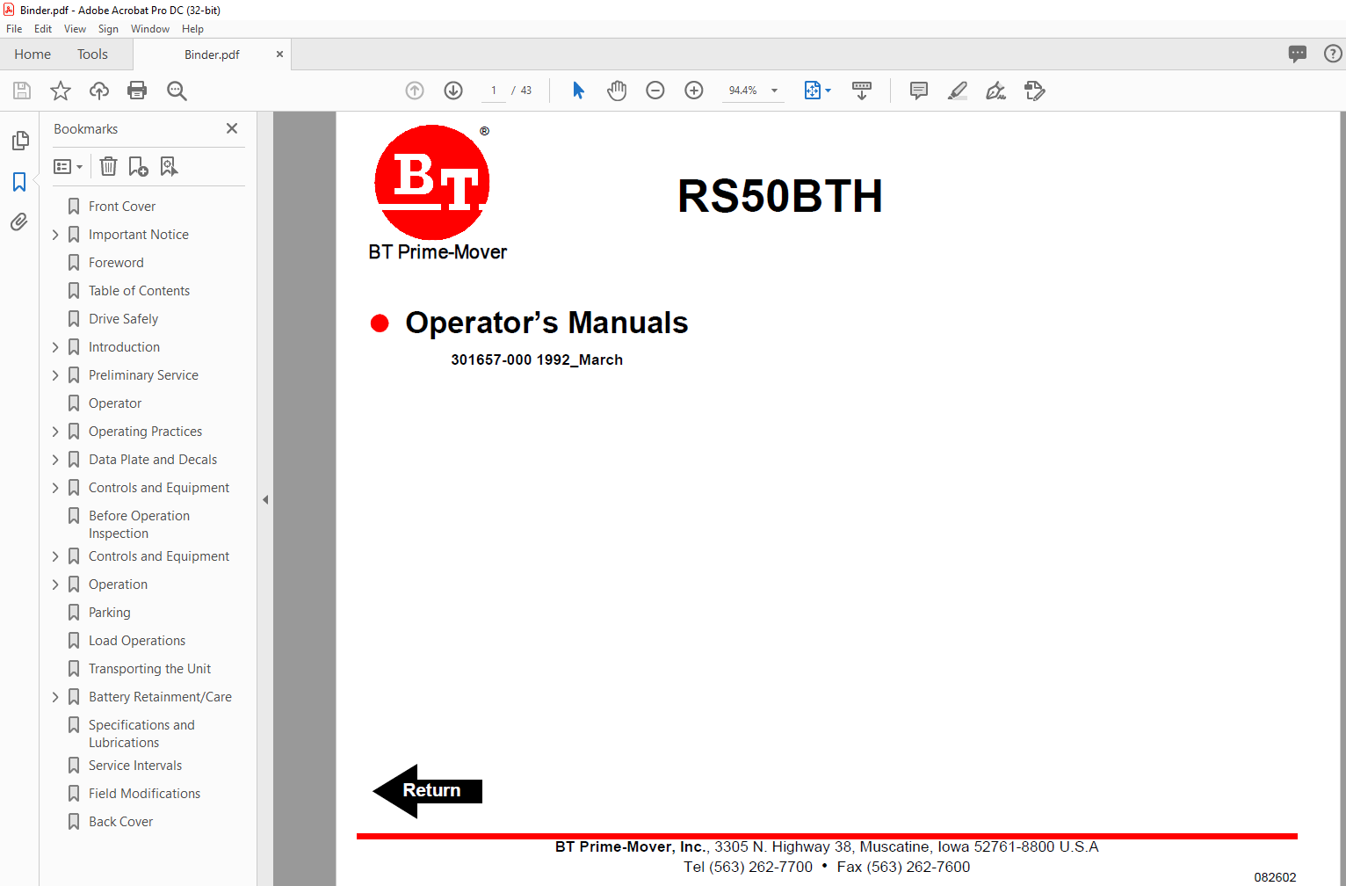Image resolution: width=1346 pixels, height=886 pixels.
Task: Jump to Service Intervals bookmark
Action: point(135,766)
